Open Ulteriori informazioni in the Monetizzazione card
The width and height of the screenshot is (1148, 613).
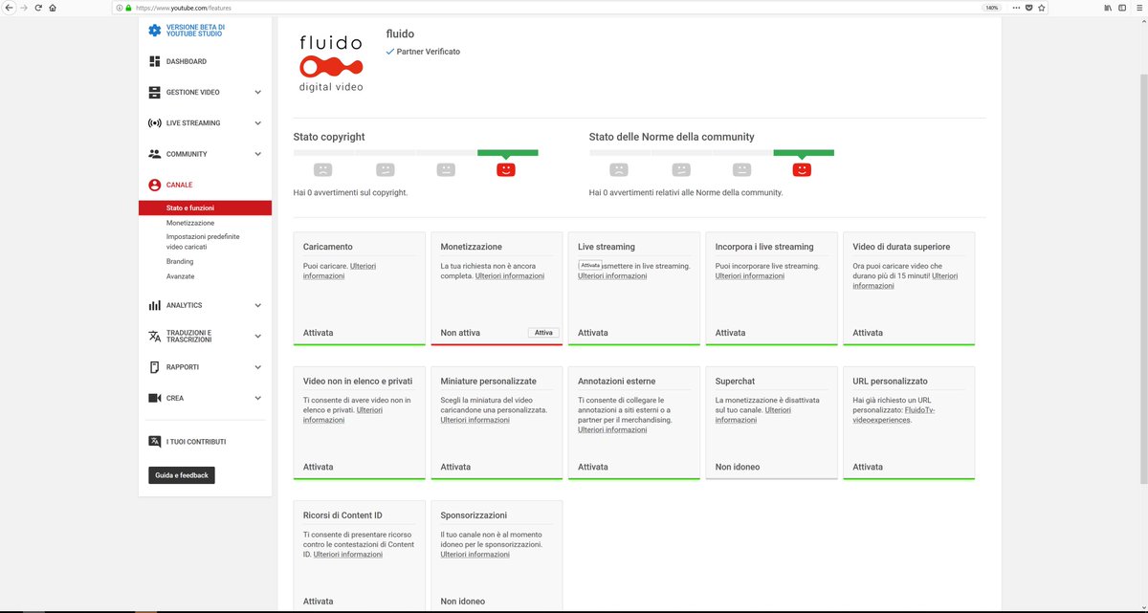coord(510,275)
